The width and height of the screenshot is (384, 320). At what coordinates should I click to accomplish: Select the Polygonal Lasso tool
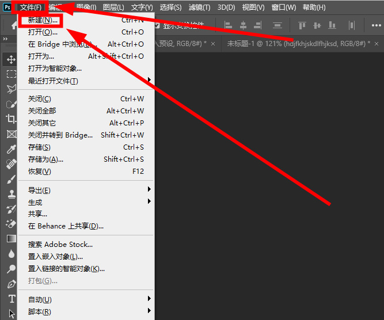tap(12, 89)
